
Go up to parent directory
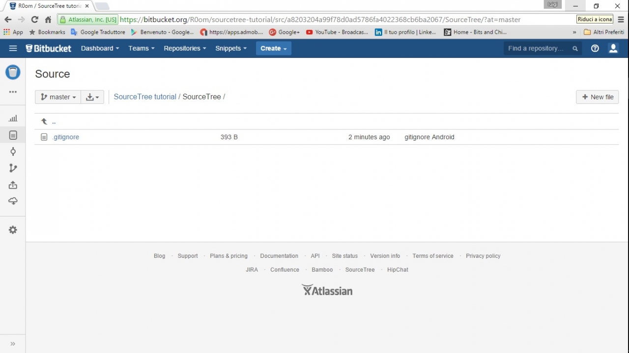(48, 122)
